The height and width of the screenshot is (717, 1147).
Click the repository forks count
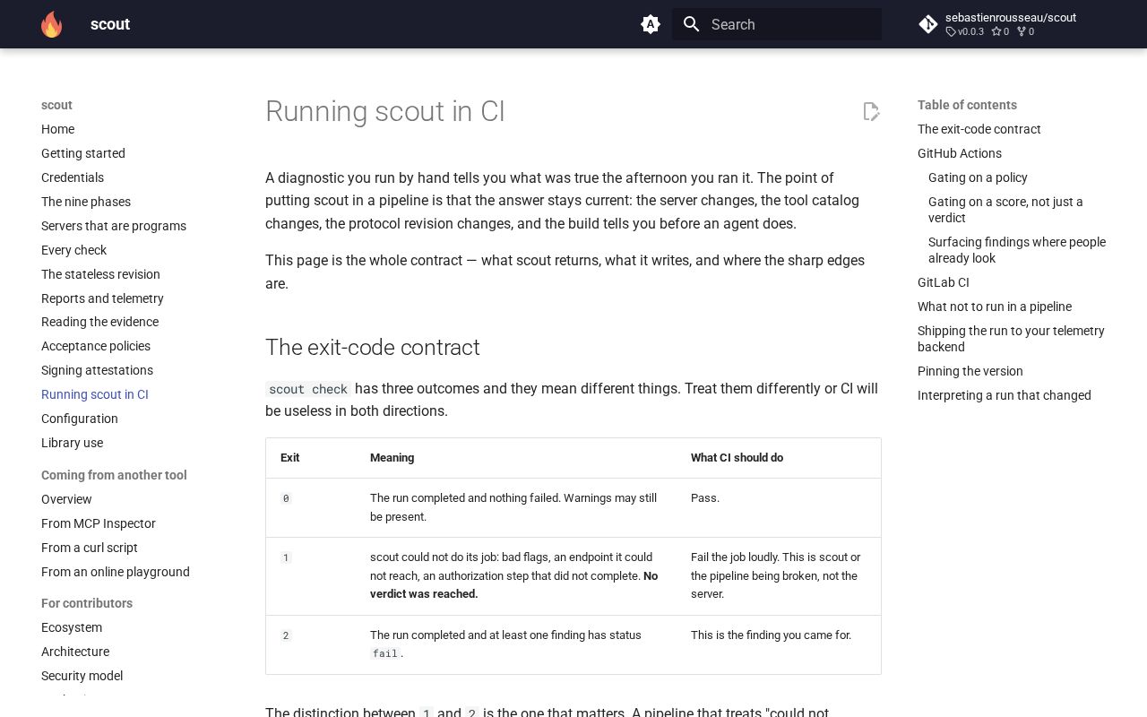click(x=1025, y=31)
